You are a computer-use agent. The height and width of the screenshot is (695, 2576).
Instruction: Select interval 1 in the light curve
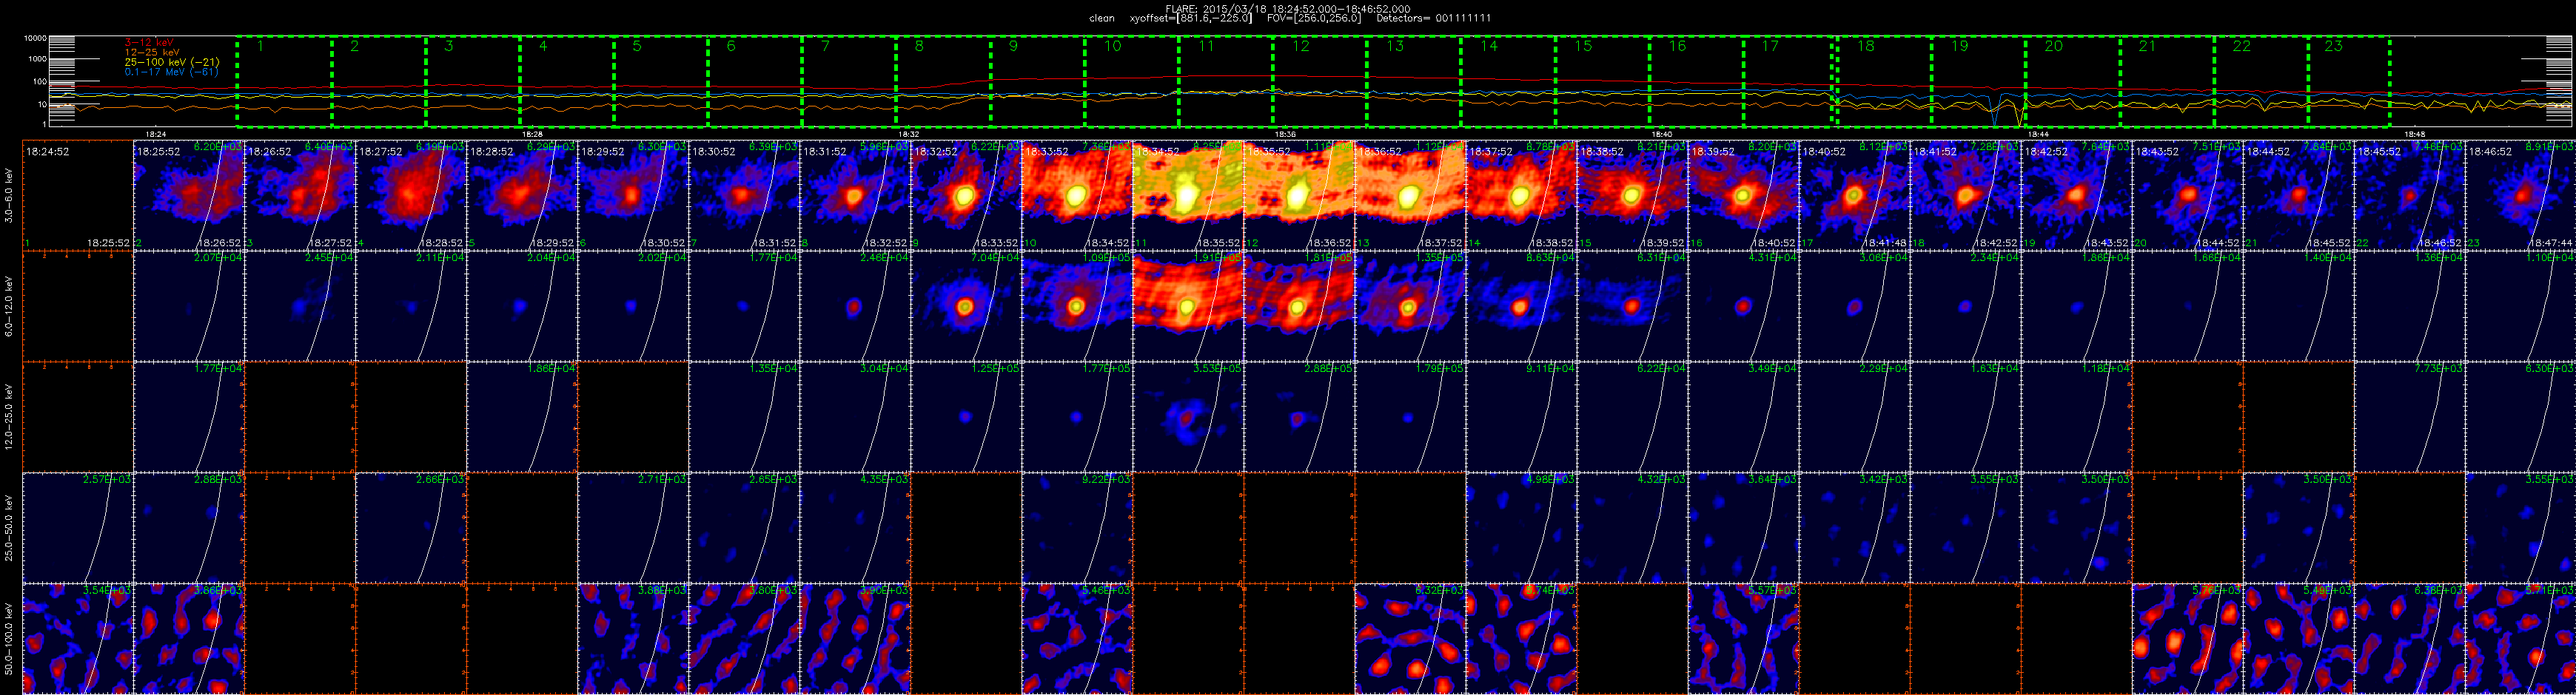coord(284,82)
